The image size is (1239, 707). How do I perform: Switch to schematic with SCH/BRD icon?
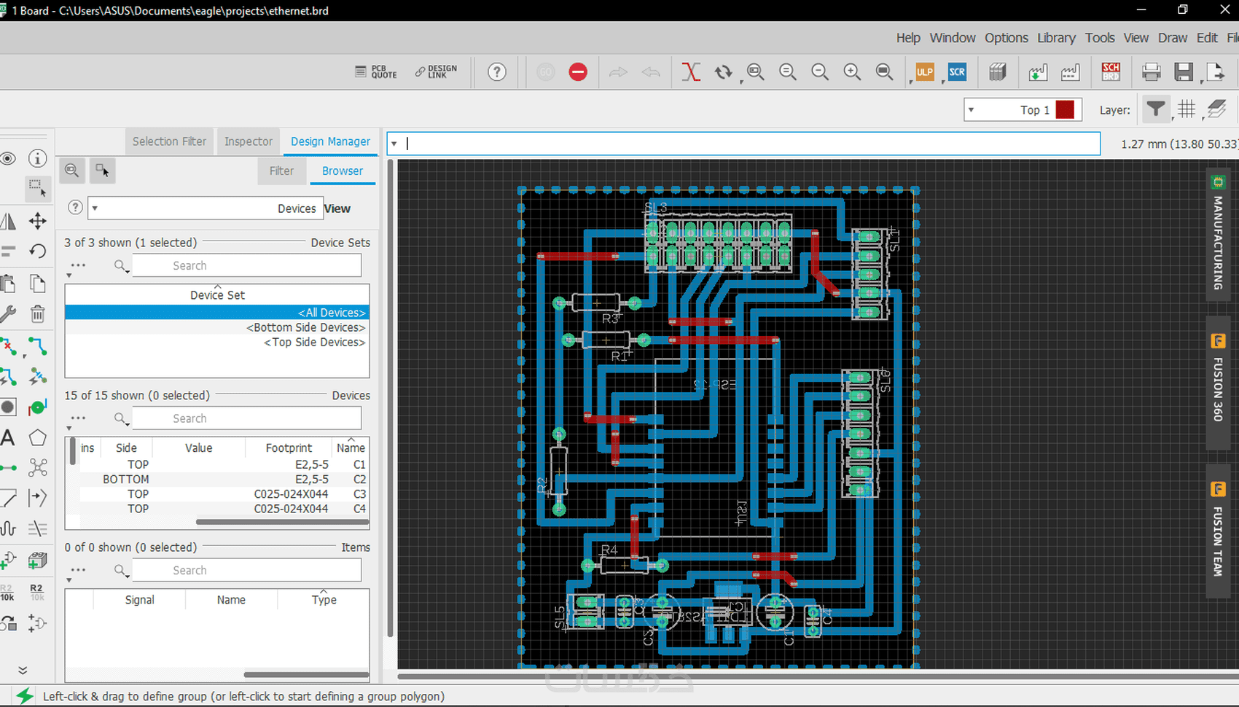pos(1110,72)
